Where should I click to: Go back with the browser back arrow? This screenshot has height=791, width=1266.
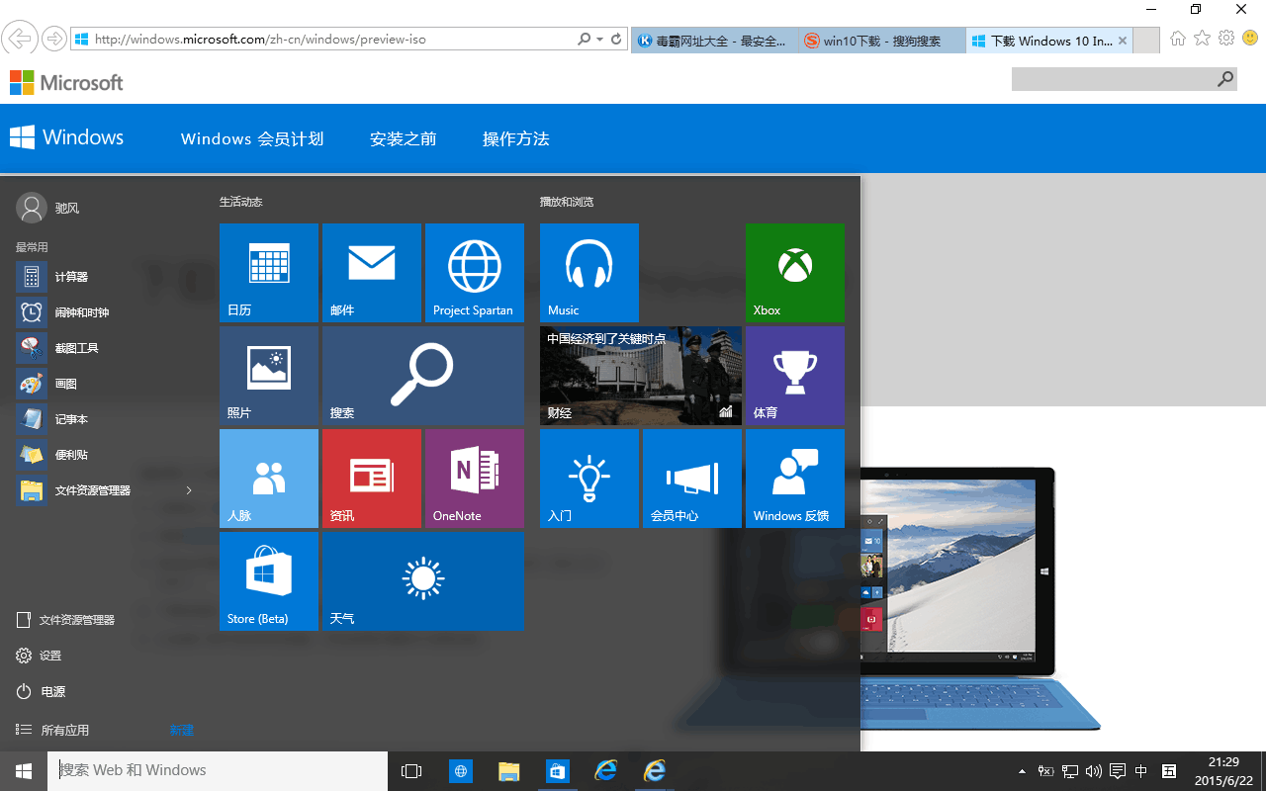click(x=20, y=40)
